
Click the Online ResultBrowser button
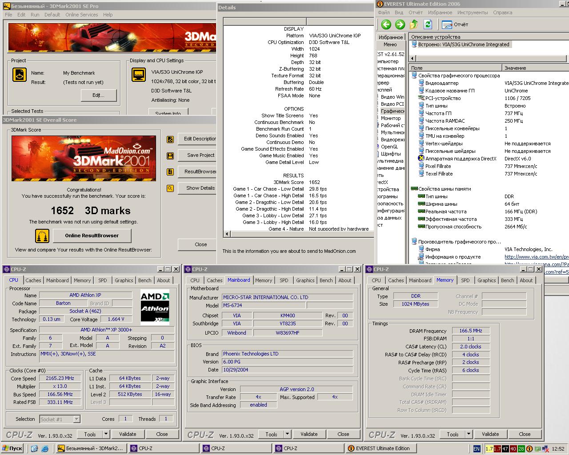(92, 235)
